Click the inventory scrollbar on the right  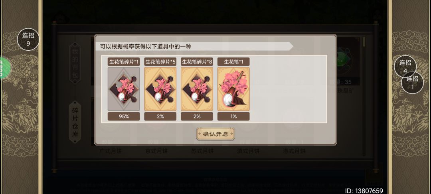(364, 96)
